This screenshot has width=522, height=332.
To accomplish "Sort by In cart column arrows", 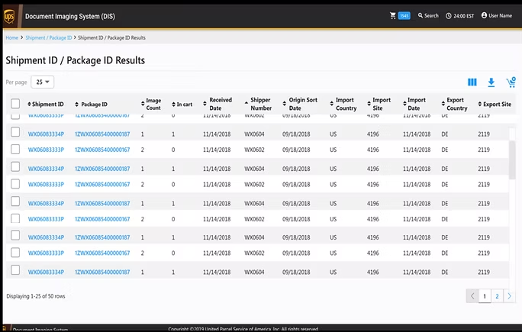I will pos(173,105).
